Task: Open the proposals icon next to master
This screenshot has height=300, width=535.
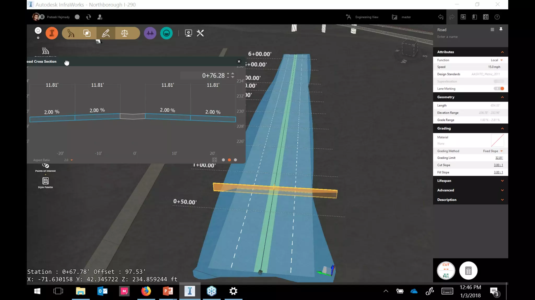Action: [x=394, y=17]
